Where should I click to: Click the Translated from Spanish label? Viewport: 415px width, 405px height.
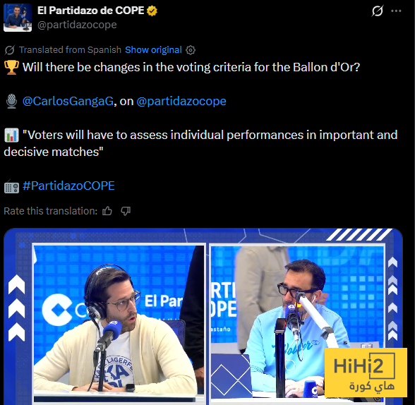coord(70,49)
